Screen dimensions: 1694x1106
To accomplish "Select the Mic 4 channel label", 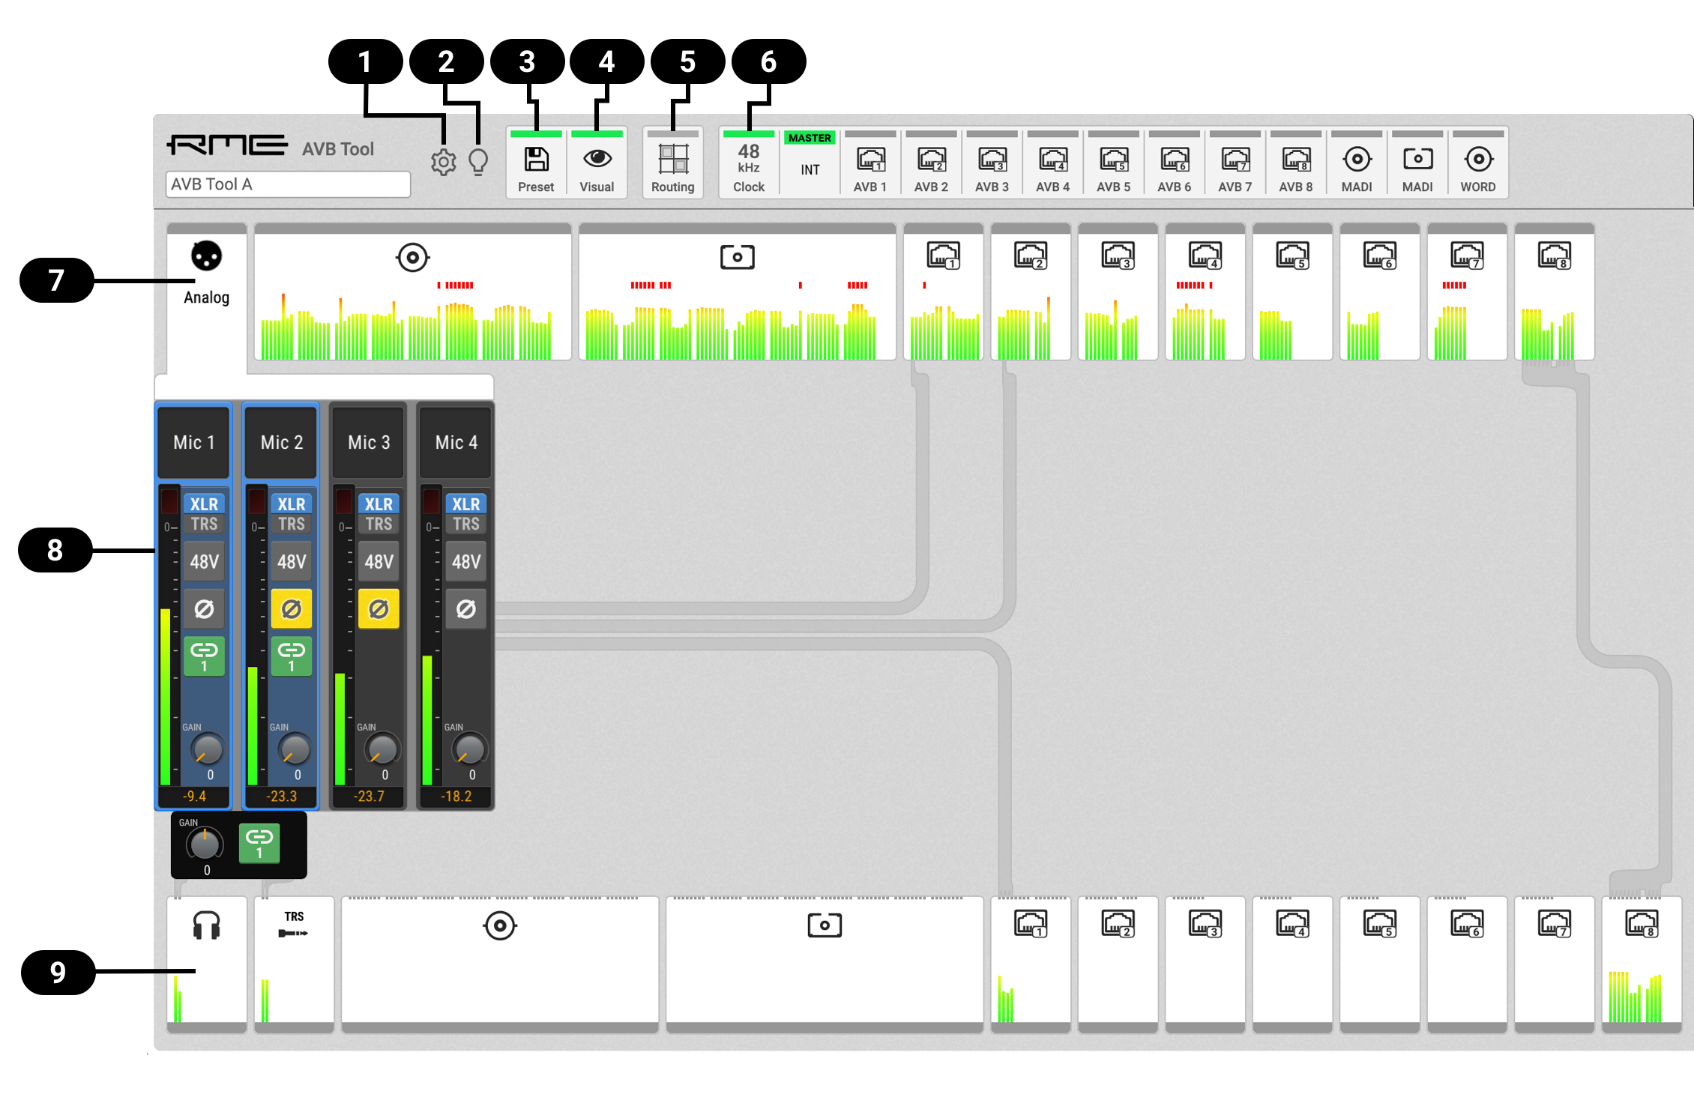I will click(x=456, y=443).
